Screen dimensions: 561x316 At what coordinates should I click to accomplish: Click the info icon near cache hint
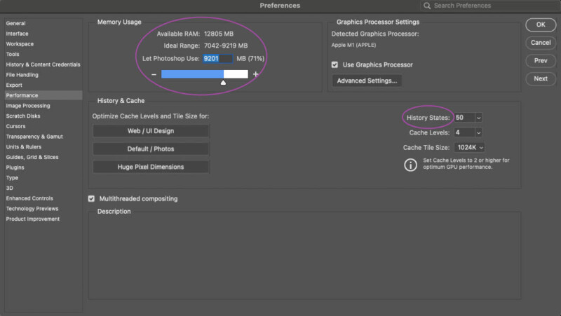click(x=410, y=165)
